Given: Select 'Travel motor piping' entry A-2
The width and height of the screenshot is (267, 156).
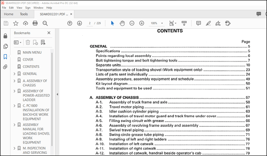Looking at the screenshot, I should (173, 107).
